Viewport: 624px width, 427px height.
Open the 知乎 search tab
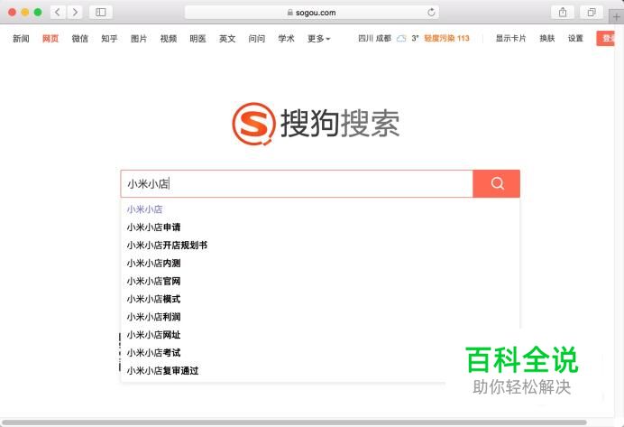point(109,39)
